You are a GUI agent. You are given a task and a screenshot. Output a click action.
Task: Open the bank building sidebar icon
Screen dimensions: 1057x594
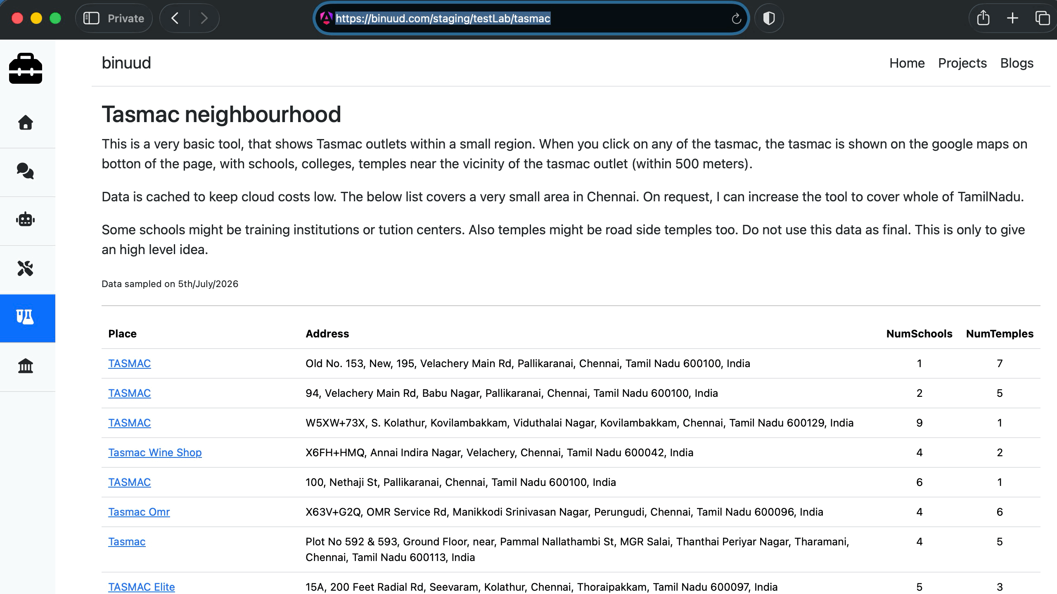[26, 365]
